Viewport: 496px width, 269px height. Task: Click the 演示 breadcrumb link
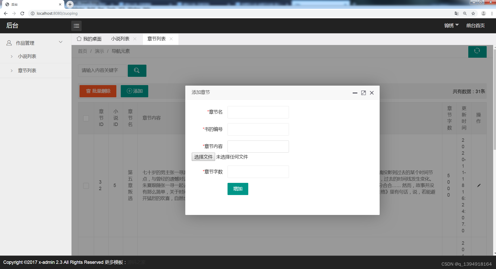[99, 51]
